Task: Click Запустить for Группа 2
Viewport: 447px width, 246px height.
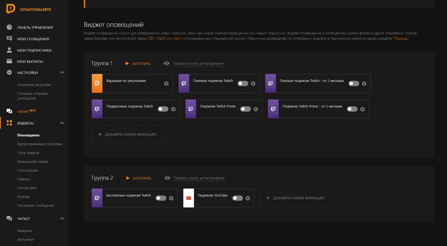Action: [x=139, y=178]
